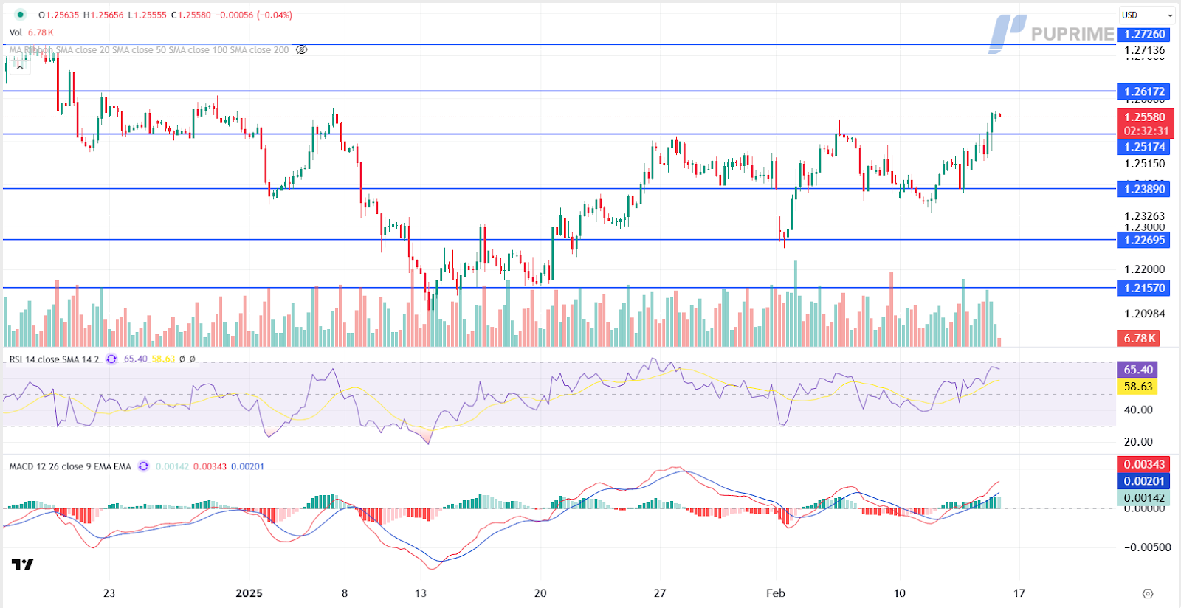The width and height of the screenshot is (1181, 608).
Task: Click the 40.00 RSI axis value
Action: [x=1138, y=410]
